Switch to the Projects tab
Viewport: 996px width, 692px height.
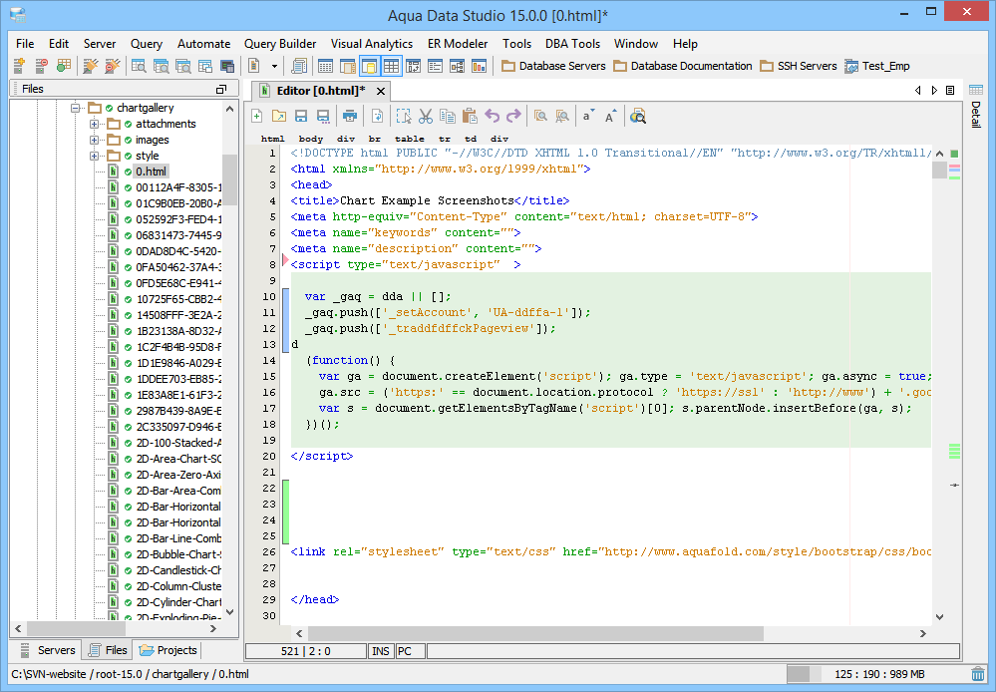coord(168,650)
